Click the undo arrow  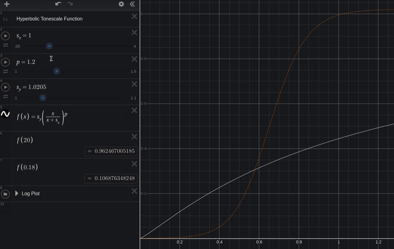58,4
